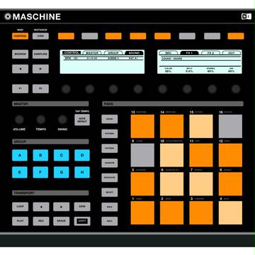Tap pad 13
Viewport: 255px width, 255px height.
coord(142,126)
